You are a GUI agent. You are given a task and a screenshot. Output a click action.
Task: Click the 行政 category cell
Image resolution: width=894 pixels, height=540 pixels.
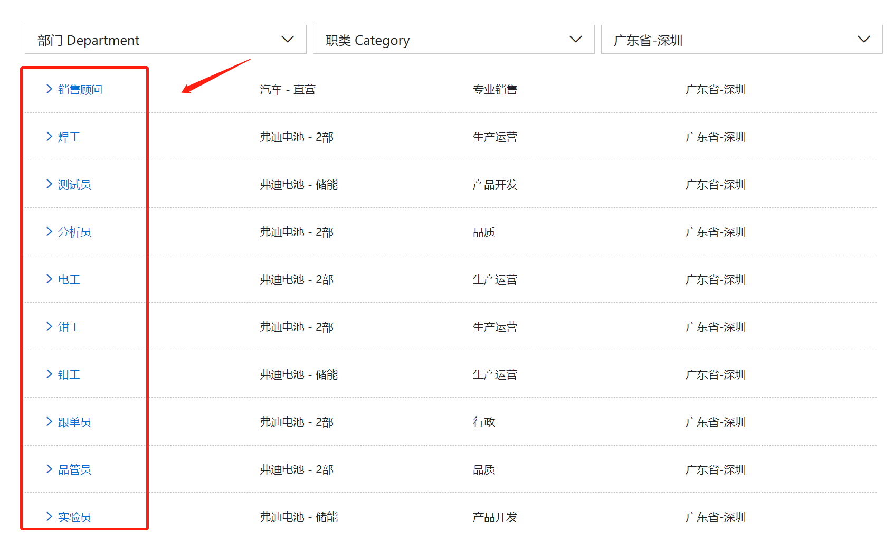click(484, 422)
